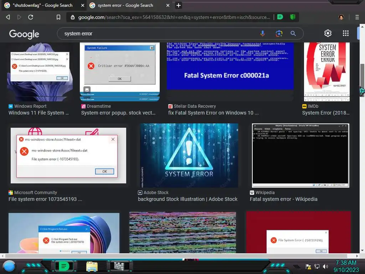The image size is (365, 274).
Task: Open Google quick settings gear
Action: point(328,33)
